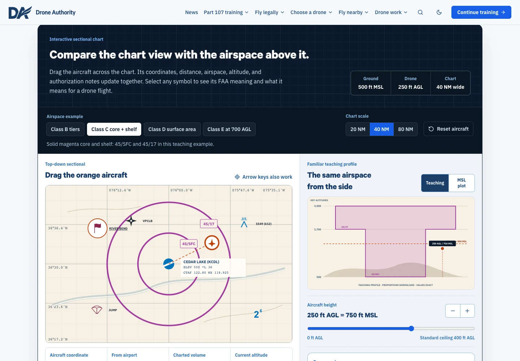Viewport: 520px width, 361px height.
Task: Expand the Fly legally menu
Action: tap(269, 12)
